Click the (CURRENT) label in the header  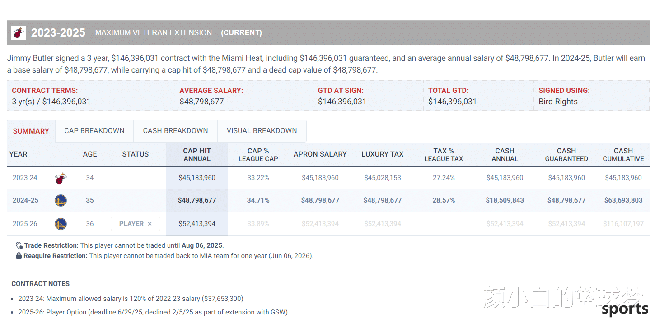241,32
